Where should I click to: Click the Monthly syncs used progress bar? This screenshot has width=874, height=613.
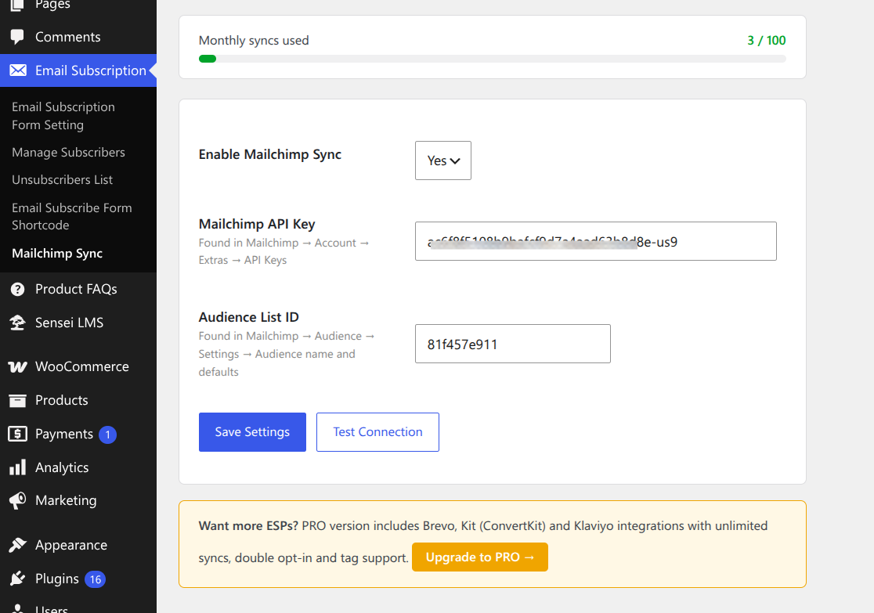click(492, 59)
